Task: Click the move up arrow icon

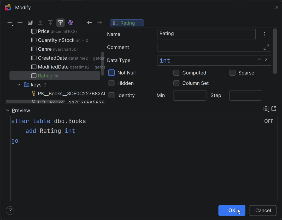Action: tap(40, 23)
